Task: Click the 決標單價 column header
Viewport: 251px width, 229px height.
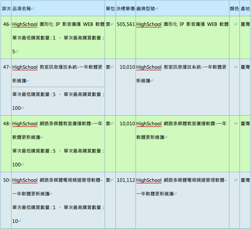Action: pos(125,9)
